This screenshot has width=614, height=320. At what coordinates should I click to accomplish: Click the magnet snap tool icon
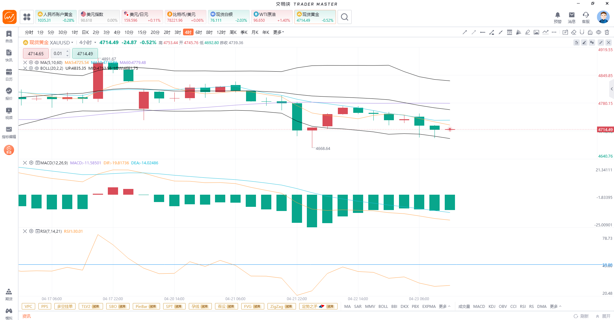pos(582,32)
